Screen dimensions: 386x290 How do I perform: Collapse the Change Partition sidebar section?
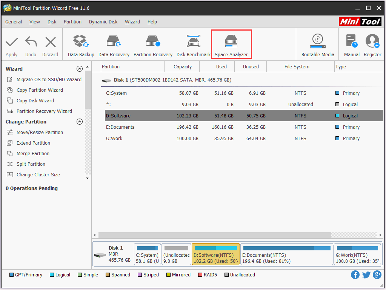tap(80, 122)
